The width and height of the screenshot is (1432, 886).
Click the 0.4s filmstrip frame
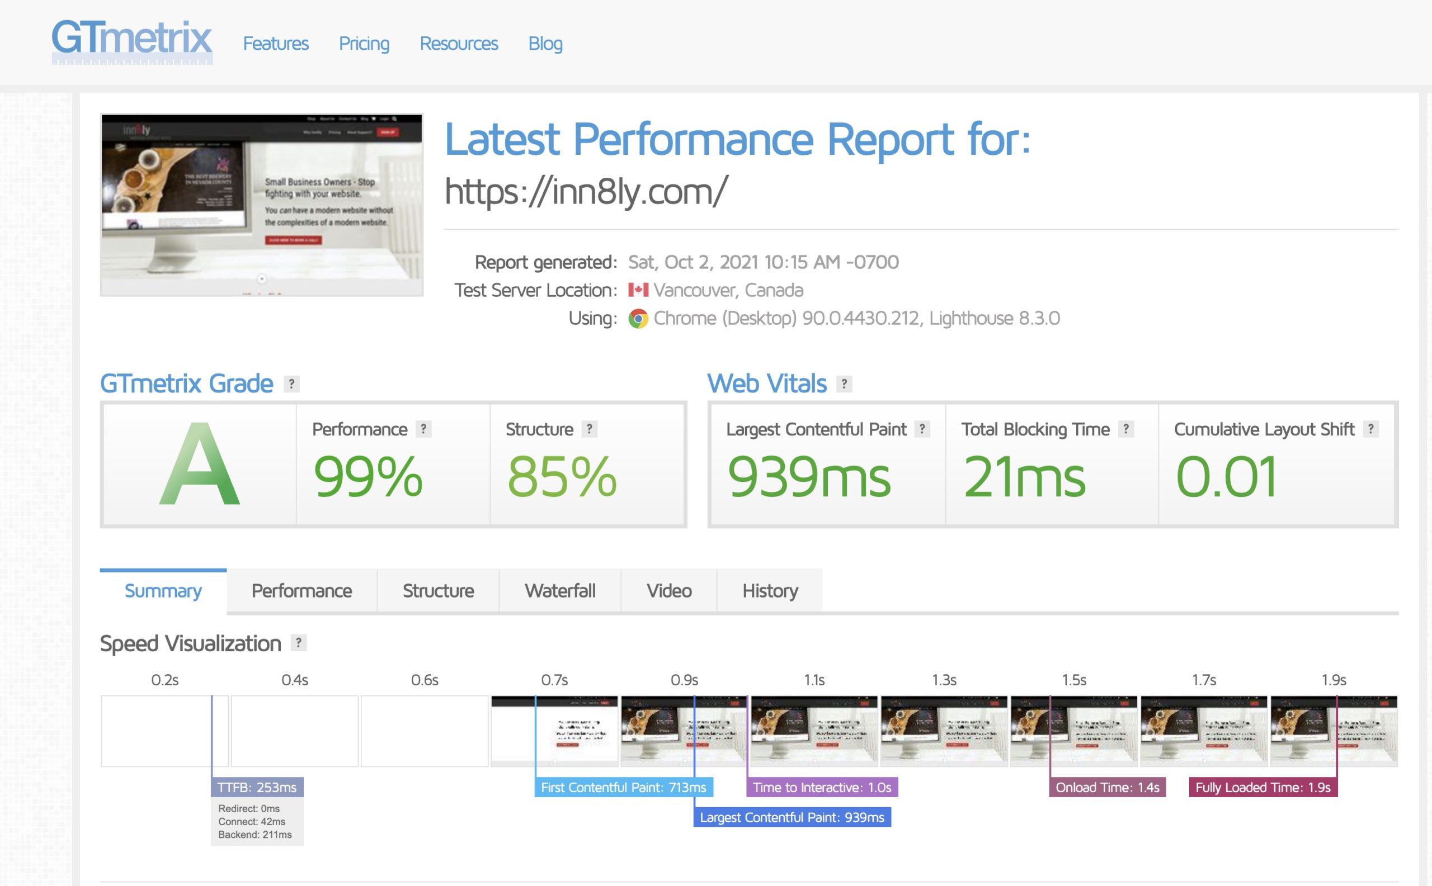pyautogui.click(x=294, y=731)
